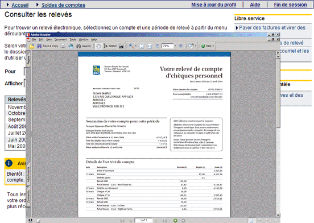
Task: Open the zoom percentage dropdown arrow
Action: pyautogui.click(x=175, y=46)
